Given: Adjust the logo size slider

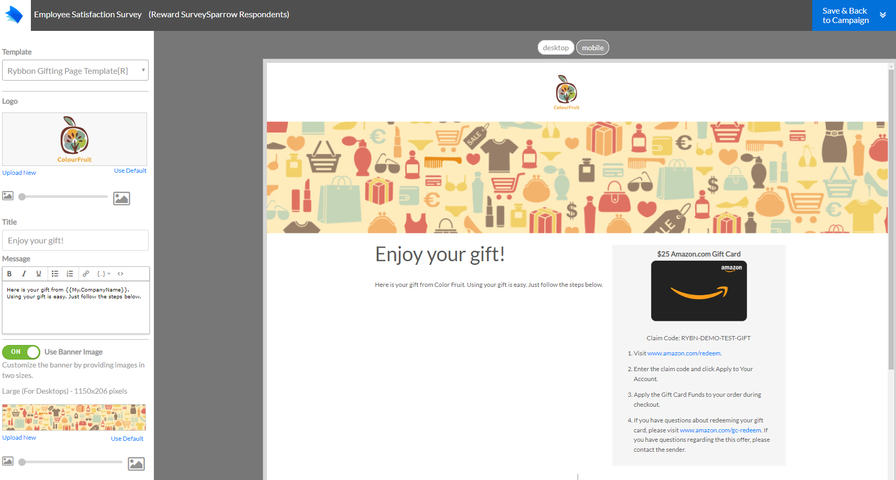Looking at the screenshot, I should (63, 197).
